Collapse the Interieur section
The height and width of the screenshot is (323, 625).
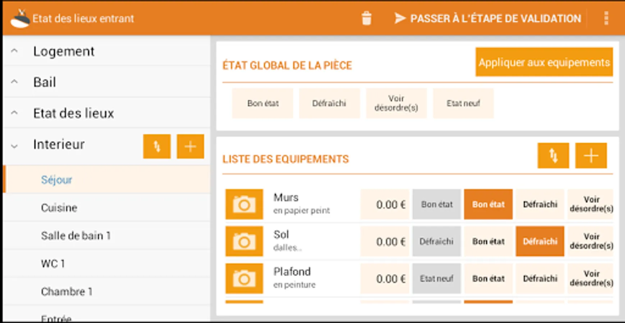(x=14, y=145)
